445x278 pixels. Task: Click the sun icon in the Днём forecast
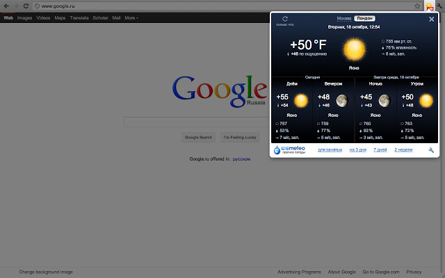click(x=301, y=101)
